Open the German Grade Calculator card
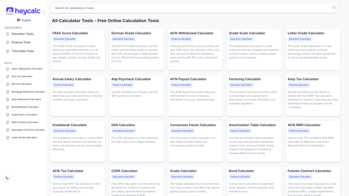The image size is (349, 196). (136, 50)
